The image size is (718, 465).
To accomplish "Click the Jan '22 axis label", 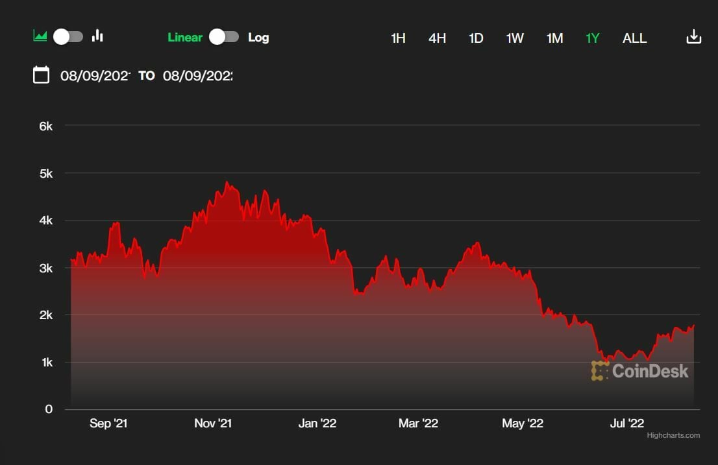I will tap(317, 423).
